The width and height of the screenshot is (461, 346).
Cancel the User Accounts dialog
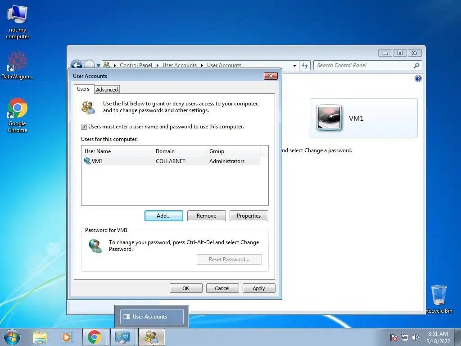point(222,288)
